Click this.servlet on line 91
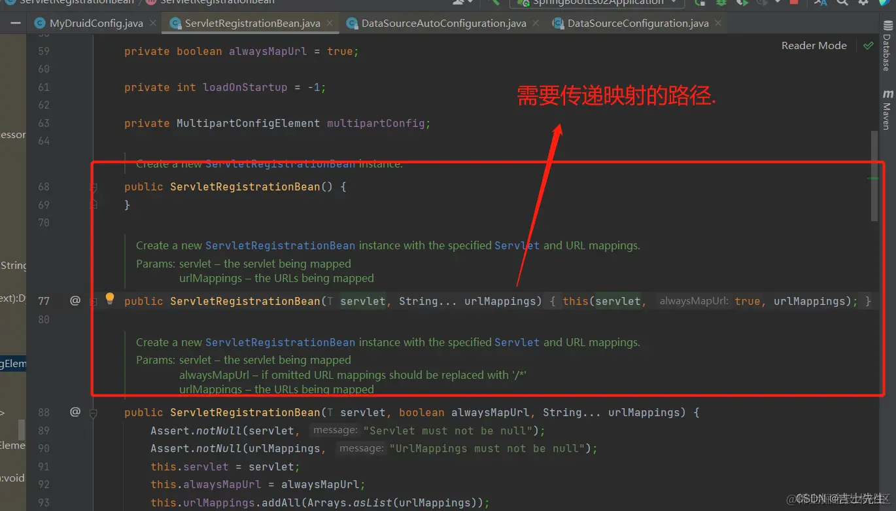896x511 pixels. [x=190, y=467]
